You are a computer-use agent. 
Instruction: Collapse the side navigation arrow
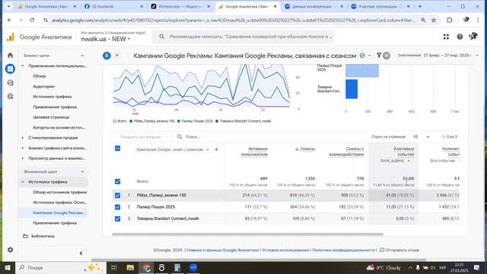click(x=81, y=253)
